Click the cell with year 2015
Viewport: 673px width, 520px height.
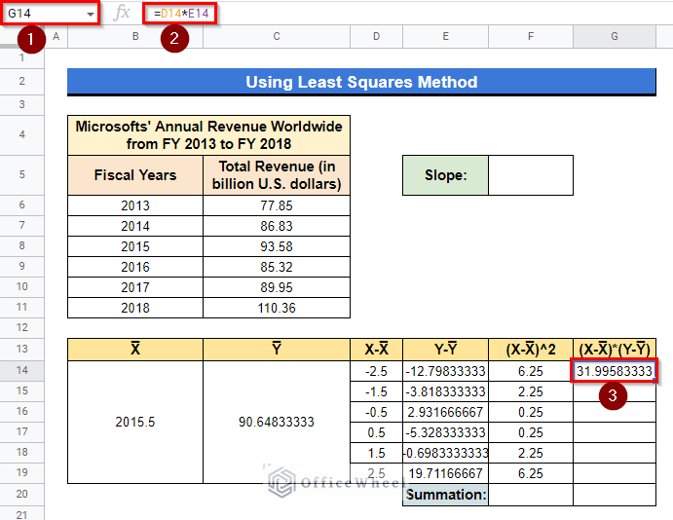(x=135, y=246)
